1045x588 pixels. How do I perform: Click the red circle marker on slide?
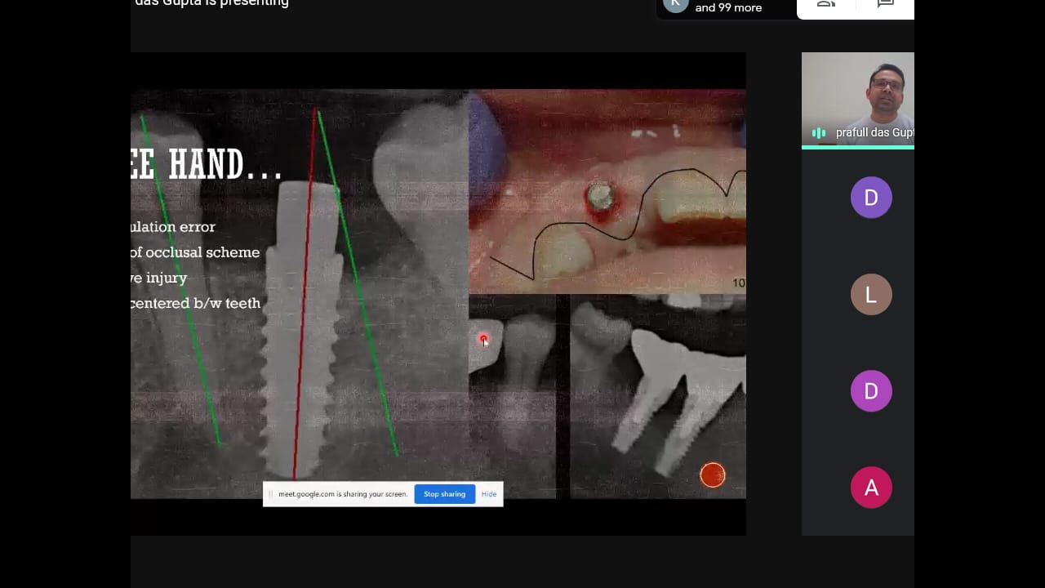tap(713, 474)
